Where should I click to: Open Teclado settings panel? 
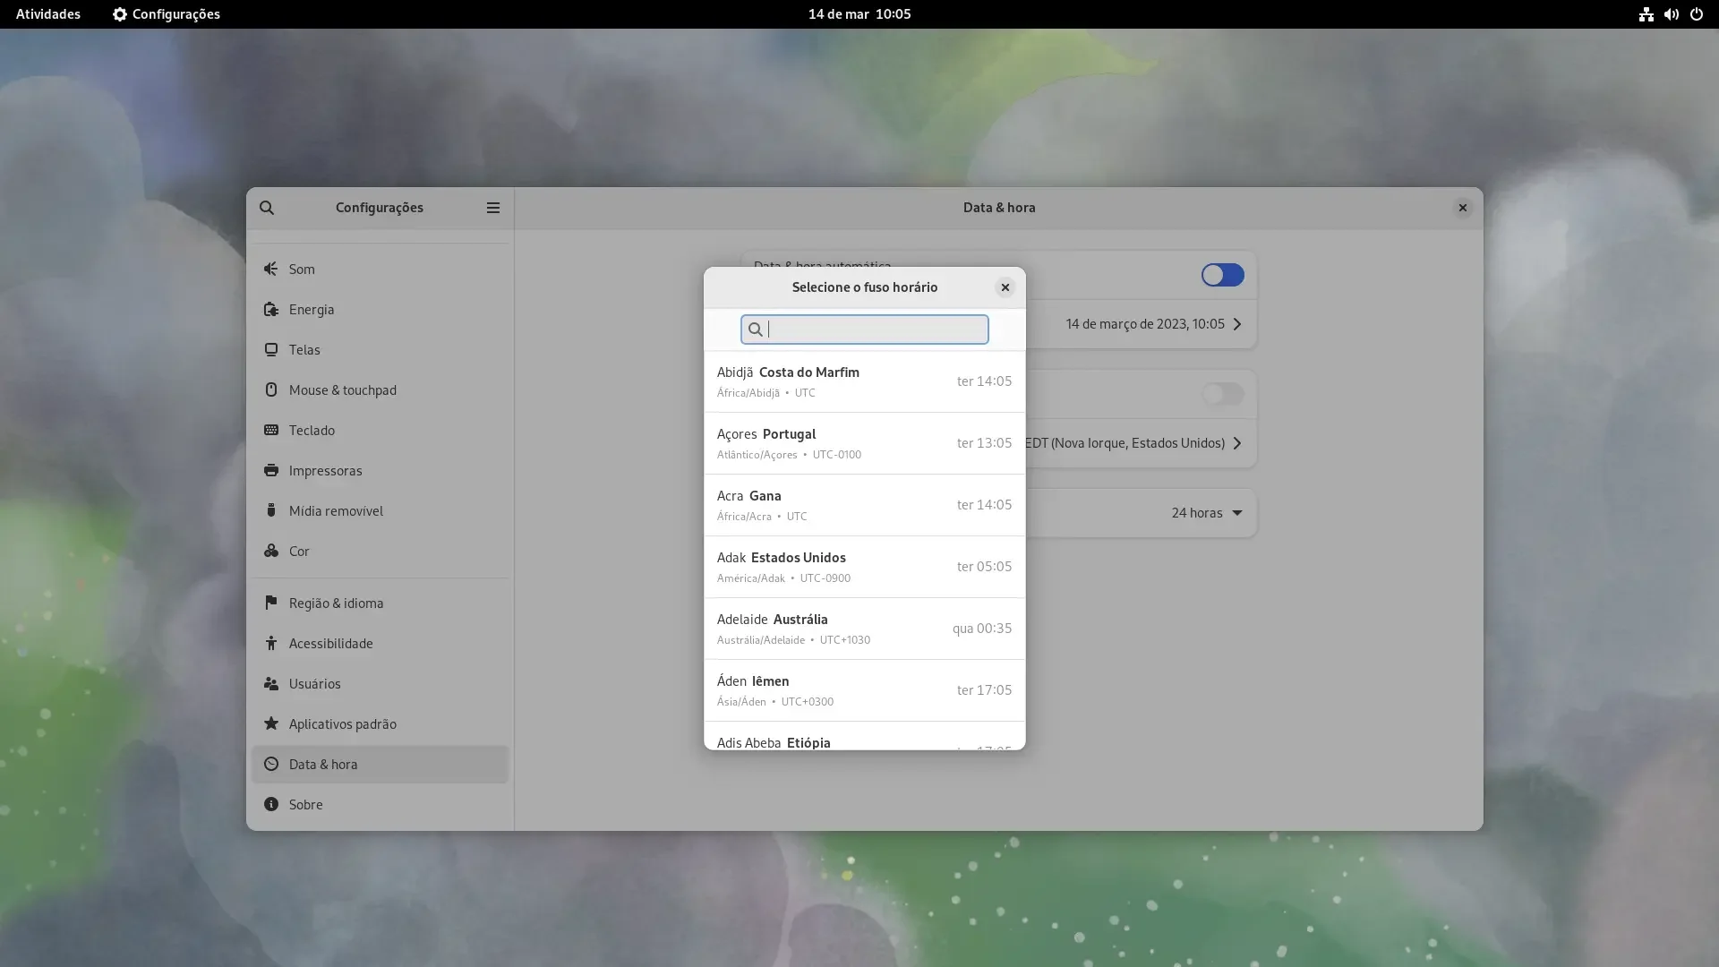click(380, 431)
